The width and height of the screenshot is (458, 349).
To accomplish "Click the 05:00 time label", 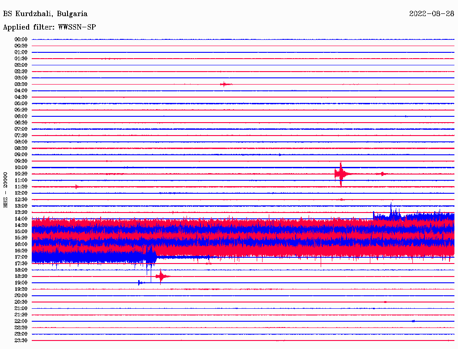I will pos(21,103).
